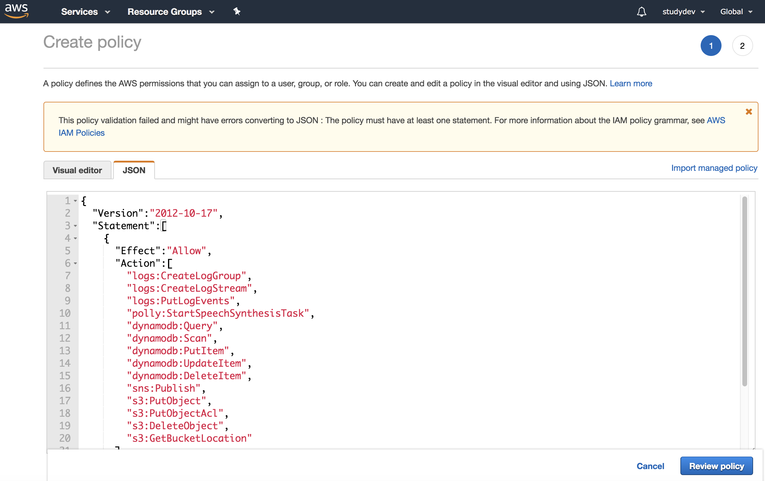The width and height of the screenshot is (765, 481).
Task: Click the "logs:CreateLogGroup" action line
Action: coord(189,276)
